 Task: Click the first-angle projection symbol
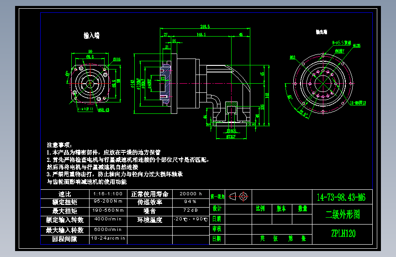point(238,197)
